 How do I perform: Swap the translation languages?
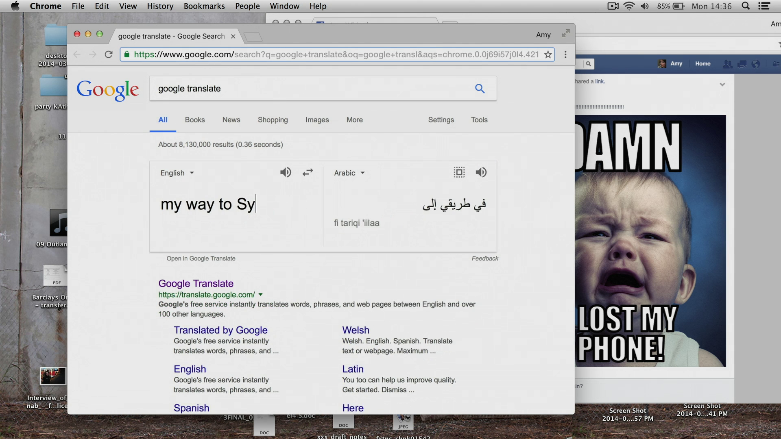pyautogui.click(x=308, y=172)
